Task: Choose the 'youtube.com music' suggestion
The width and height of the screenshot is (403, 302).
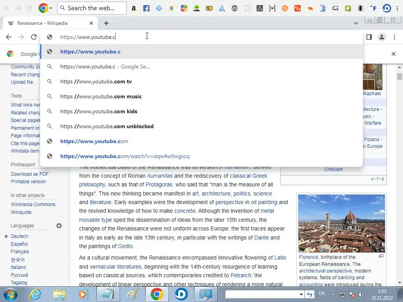Action: tap(201, 96)
